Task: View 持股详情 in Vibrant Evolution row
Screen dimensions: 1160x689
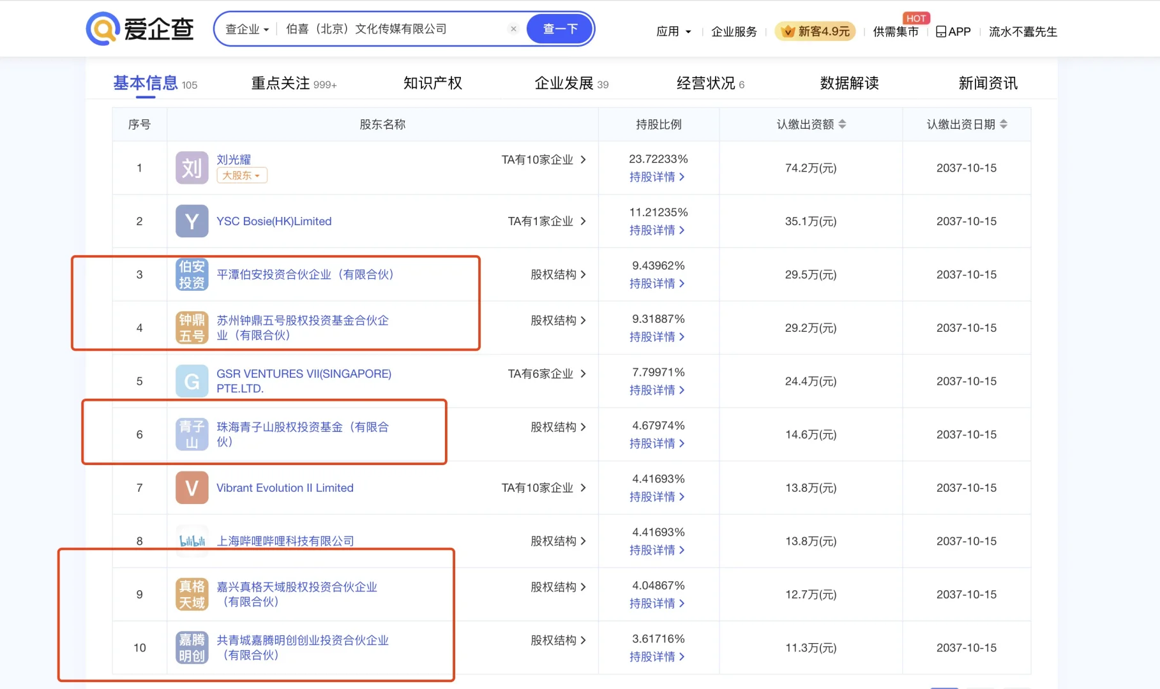Action: coord(657,496)
